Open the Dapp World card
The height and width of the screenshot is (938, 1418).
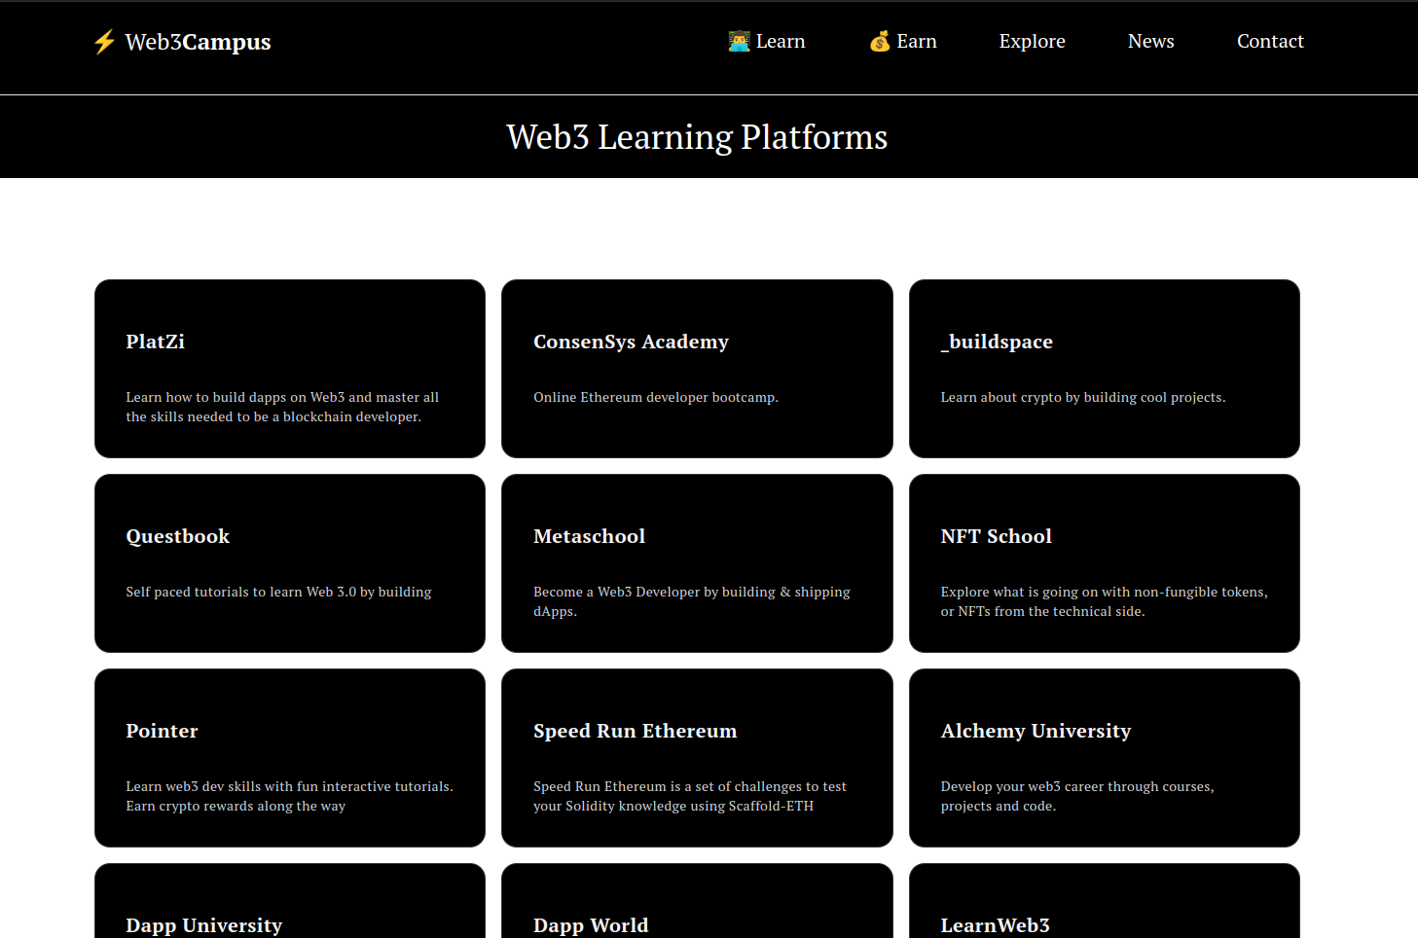point(697,901)
